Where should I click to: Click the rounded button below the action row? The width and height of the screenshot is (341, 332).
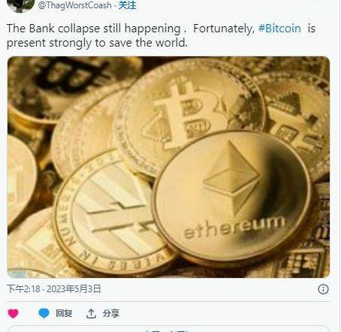click(168, 329)
